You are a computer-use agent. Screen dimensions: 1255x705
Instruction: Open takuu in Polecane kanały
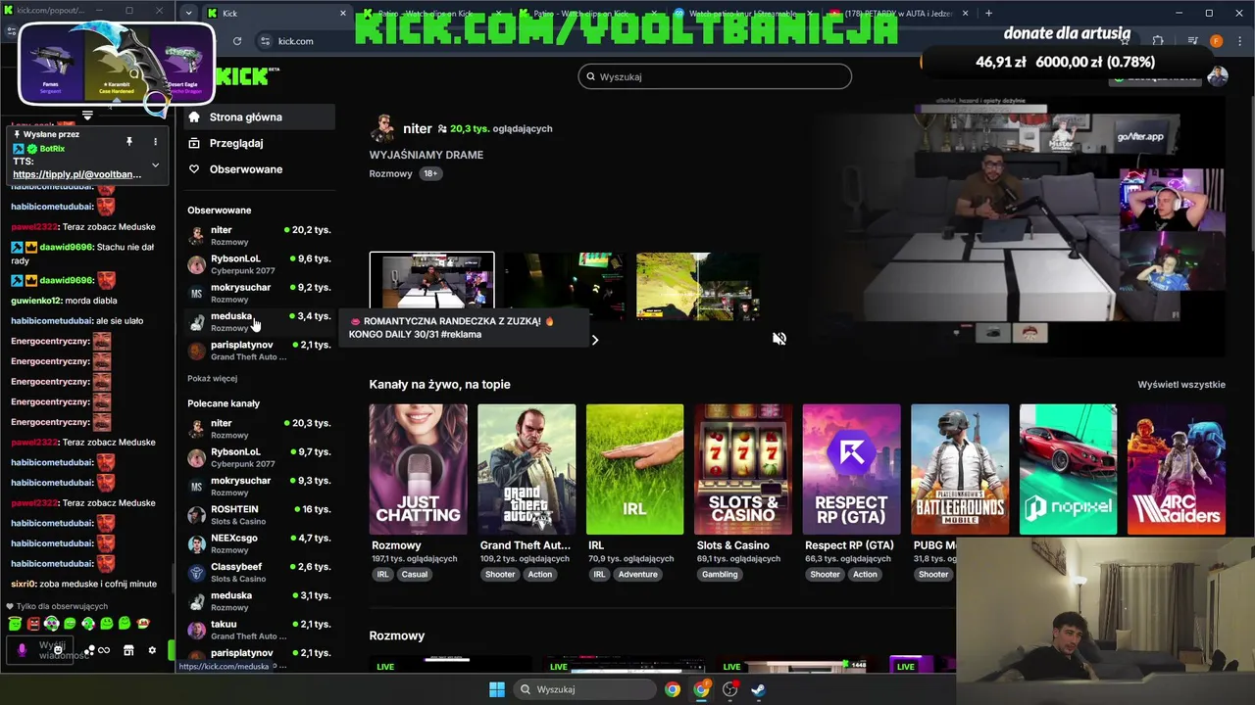(259, 630)
